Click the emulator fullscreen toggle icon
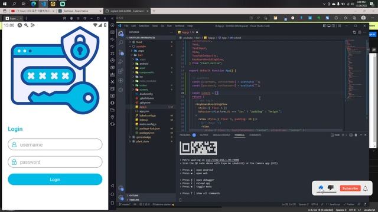This screenshot has width=378, height=212. click(112, 54)
